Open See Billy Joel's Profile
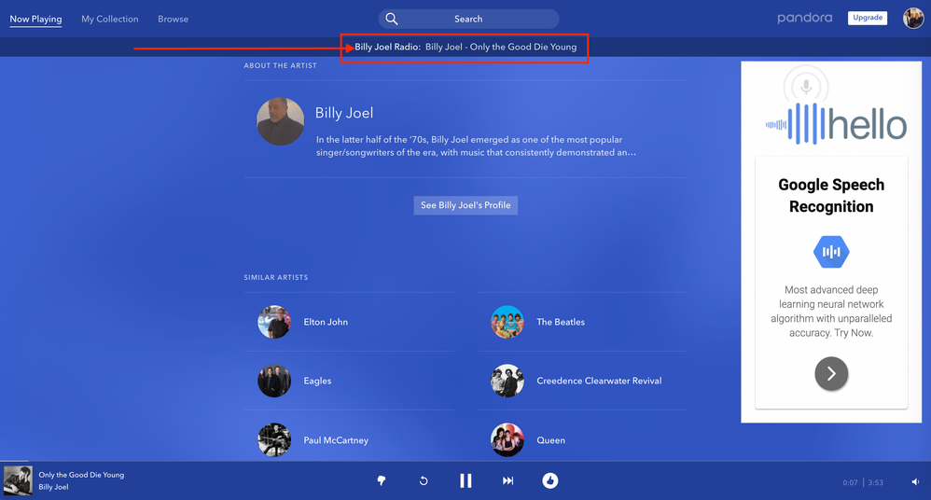The height and width of the screenshot is (500, 931). (465, 205)
